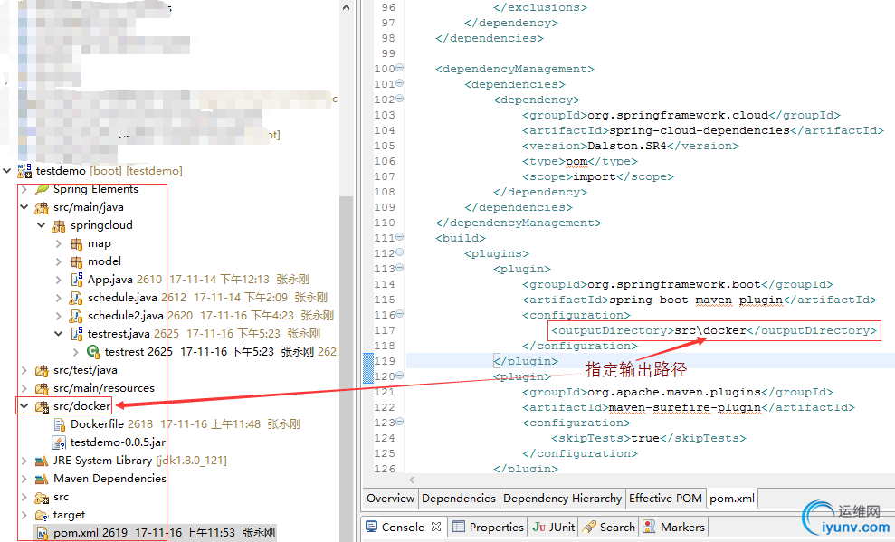Open the Console view tab
This screenshot has height=542, width=895.
403,528
